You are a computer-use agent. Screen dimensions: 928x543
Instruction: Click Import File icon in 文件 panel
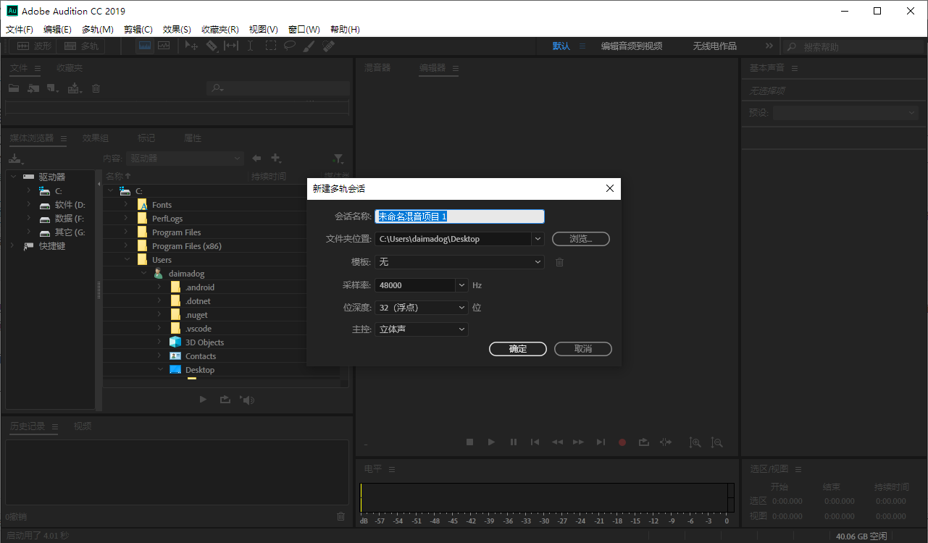point(33,88)
